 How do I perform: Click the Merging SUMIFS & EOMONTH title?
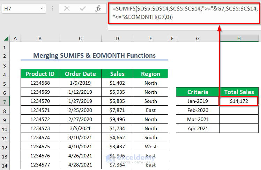94,55
